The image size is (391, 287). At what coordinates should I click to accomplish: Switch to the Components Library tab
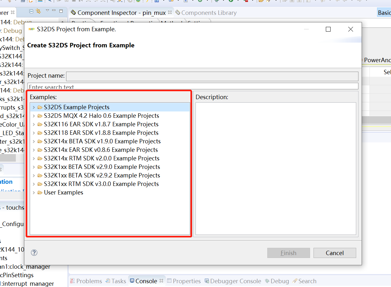pos(208,13)
